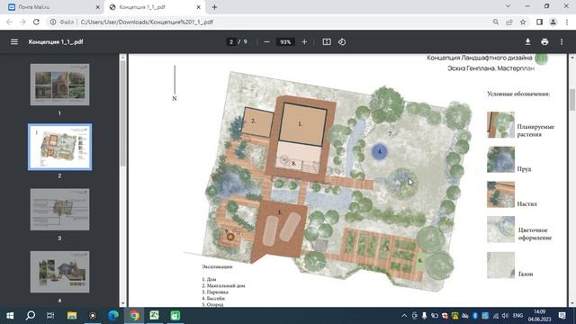Click the 'Настил' legend label
This screenshot has height=324, width=576.
pos(526,204)
